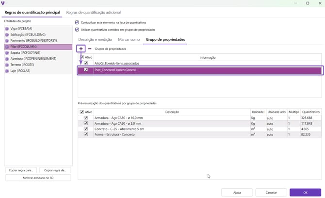
Task: Select Viga (IFCBEAM) entity
Action: pos(38,29)
